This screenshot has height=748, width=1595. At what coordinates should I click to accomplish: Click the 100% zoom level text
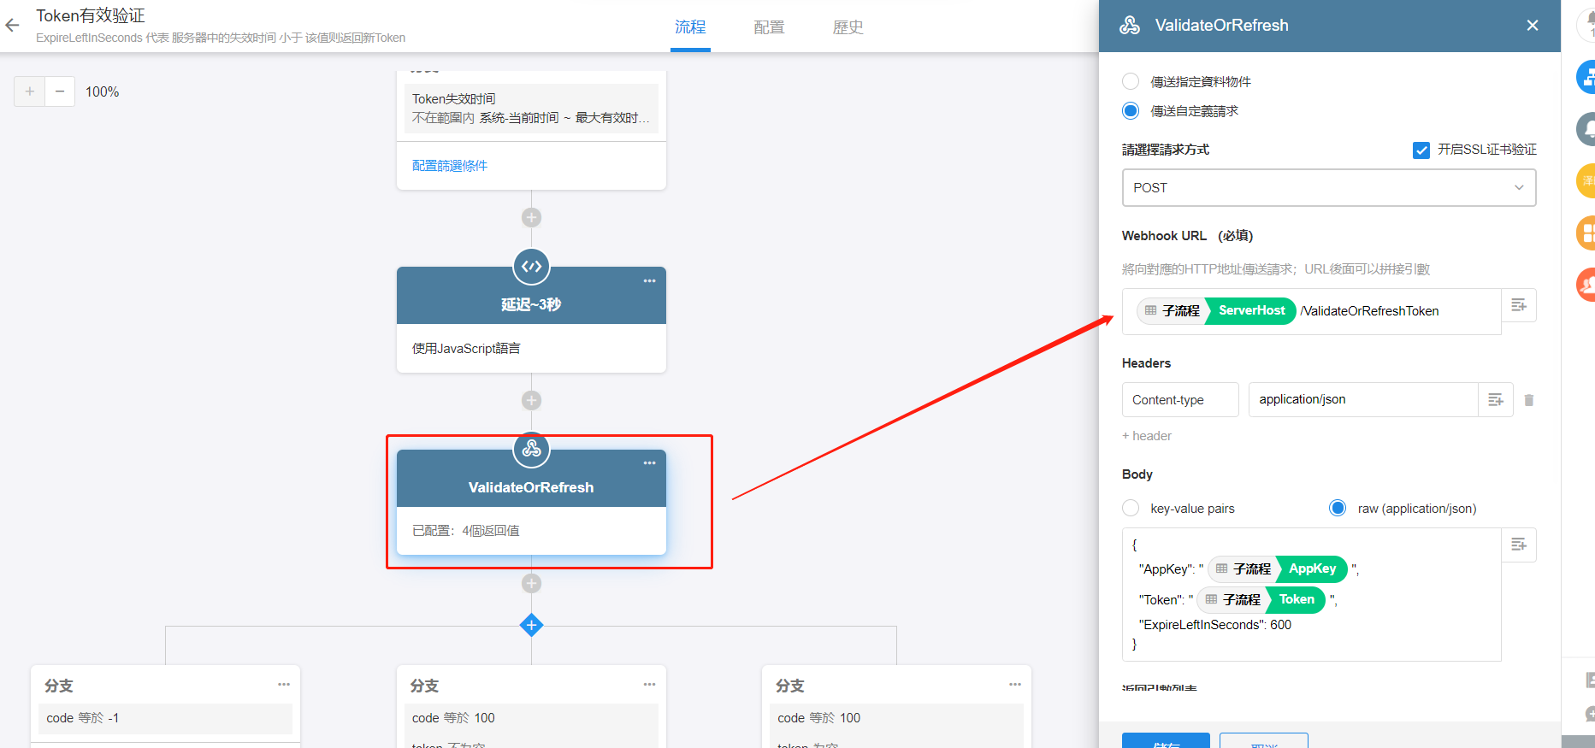coord(103,91)
